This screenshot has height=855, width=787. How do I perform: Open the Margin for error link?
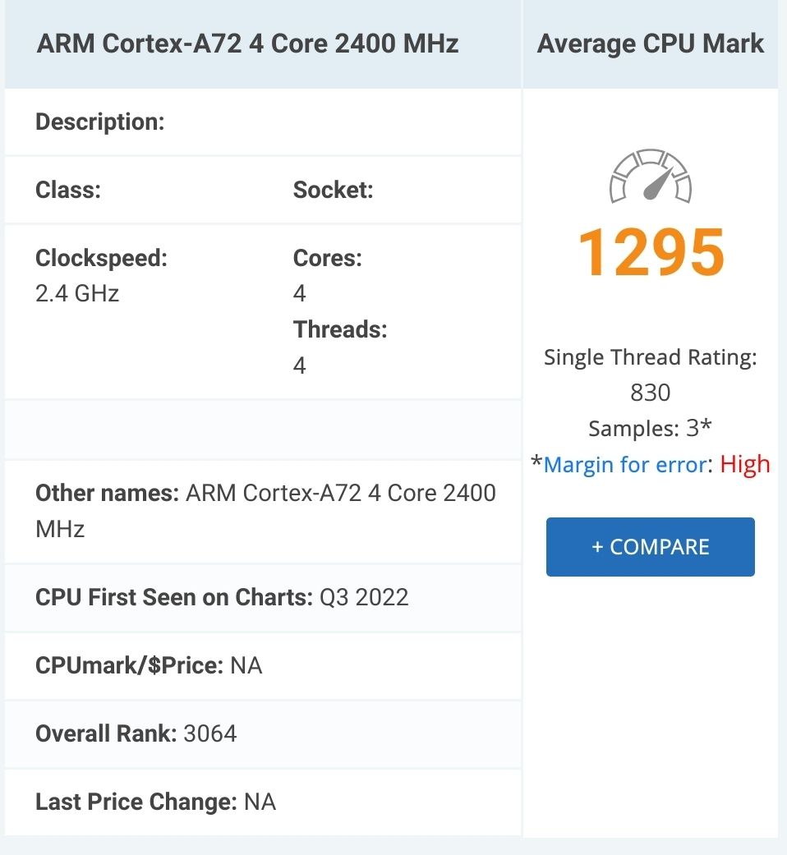tap(624, 465)
